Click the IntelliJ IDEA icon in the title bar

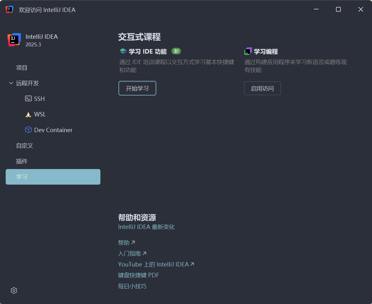pyautogui.click(x=9, y=9)
